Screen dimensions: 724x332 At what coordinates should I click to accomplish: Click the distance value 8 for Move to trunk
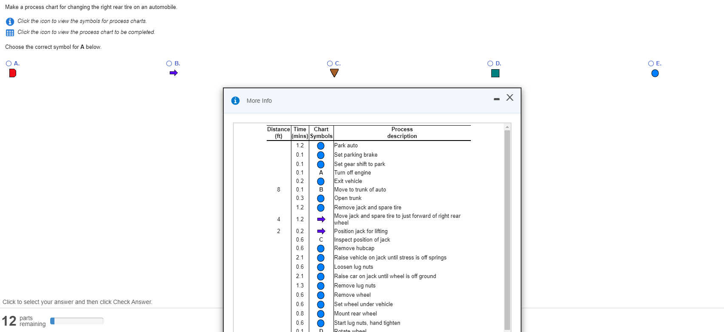coord(279,189)
